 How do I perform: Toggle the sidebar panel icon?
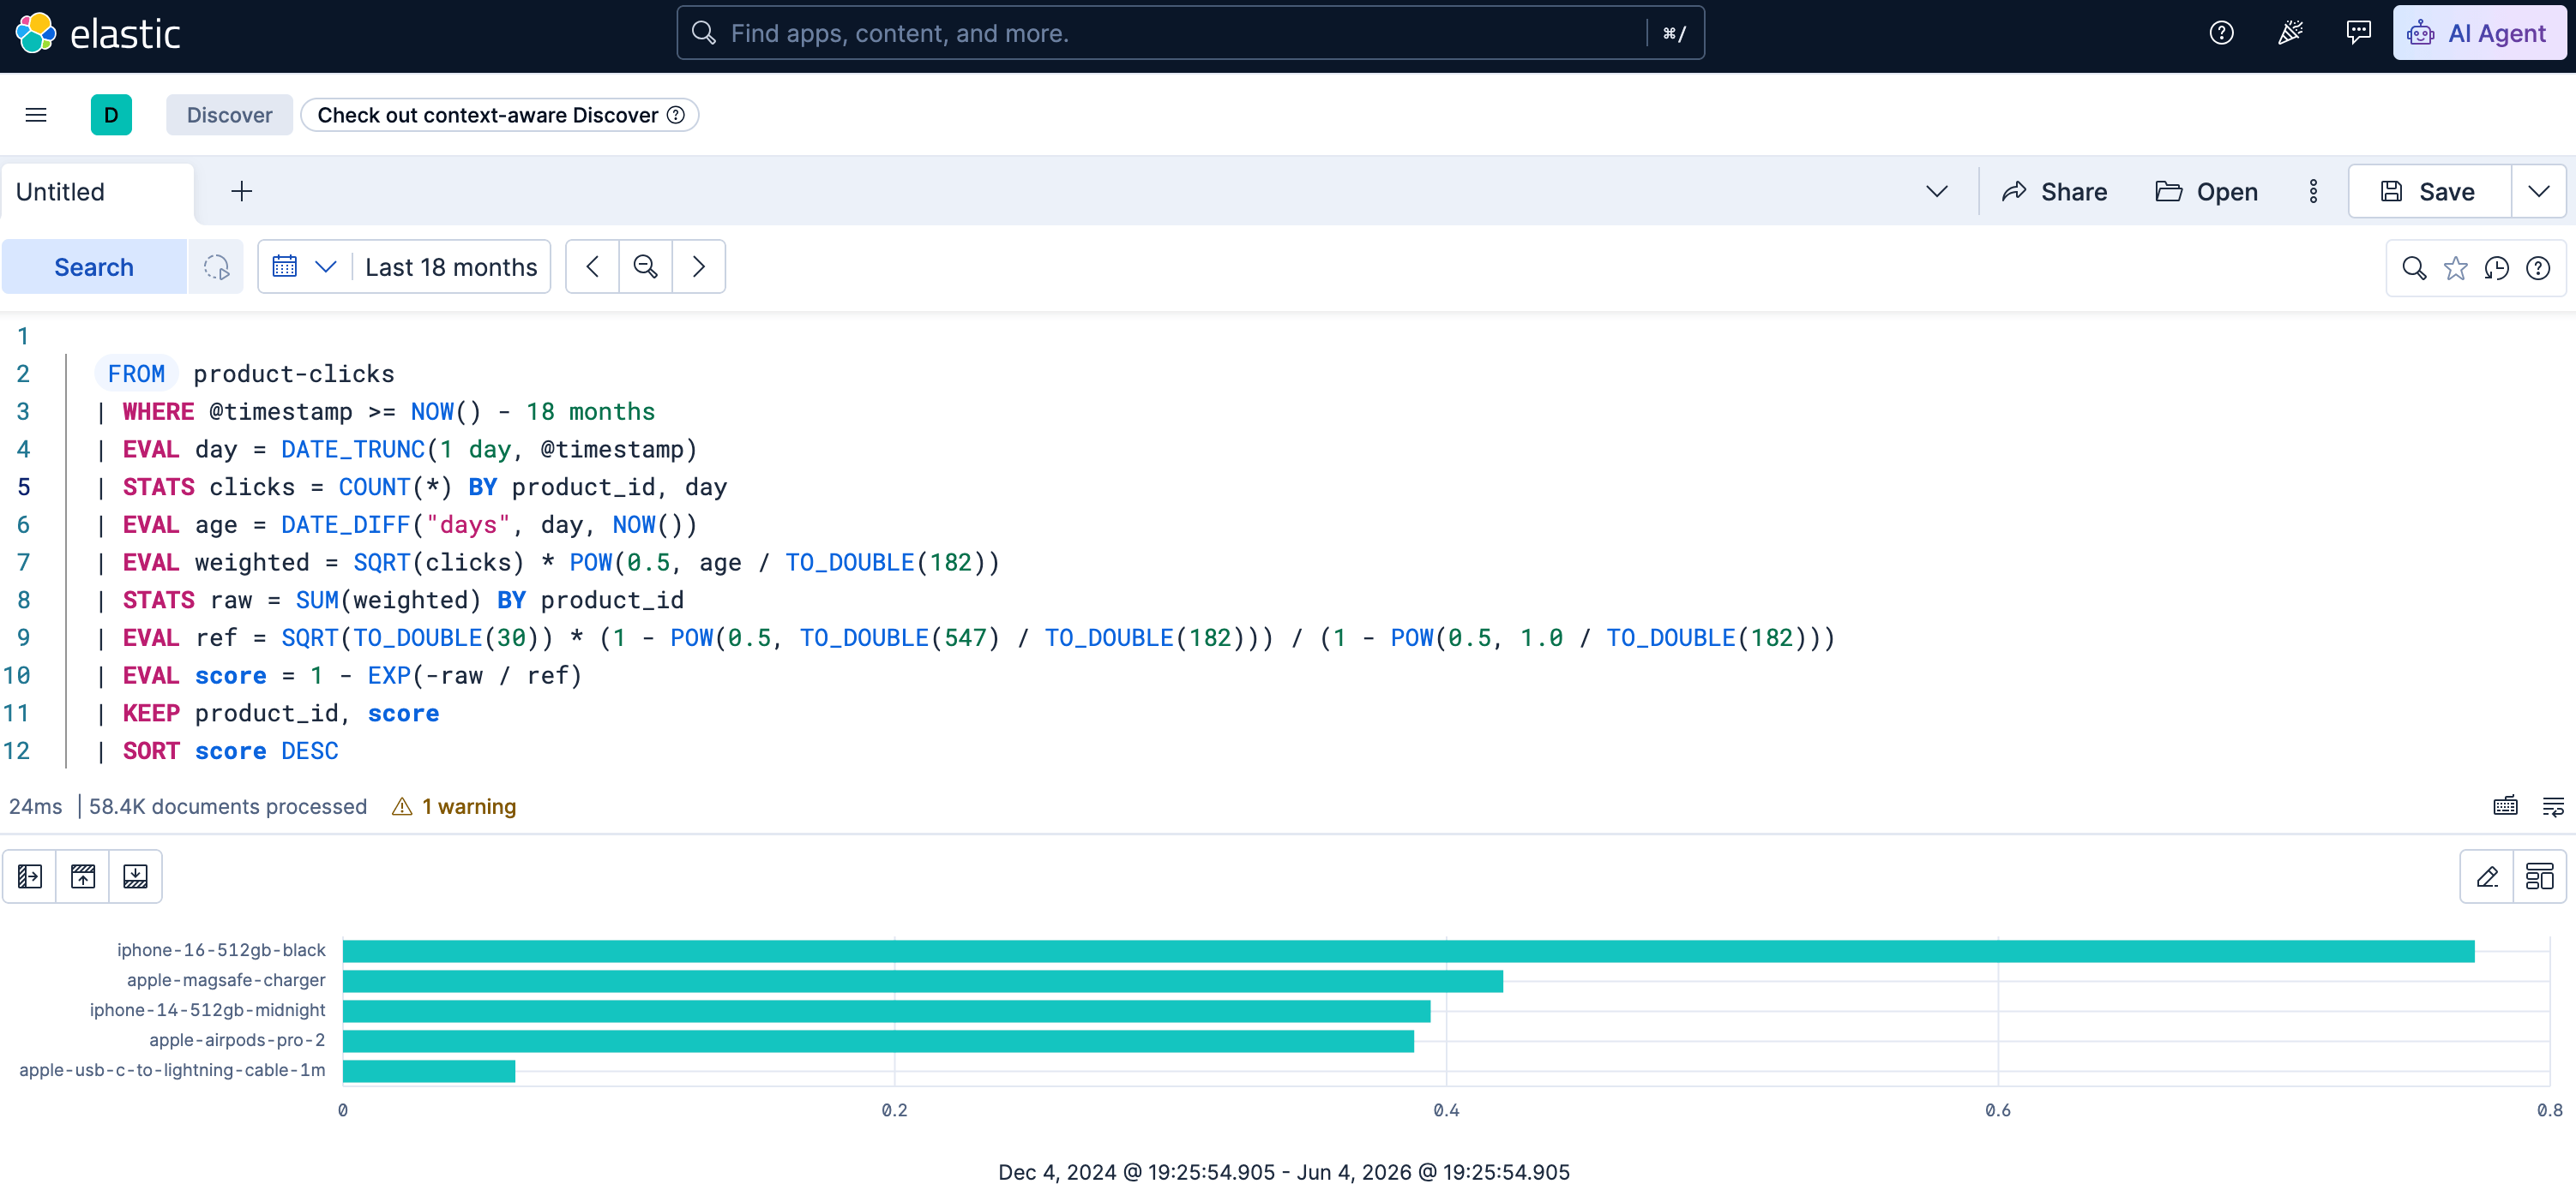click(30, 876)
